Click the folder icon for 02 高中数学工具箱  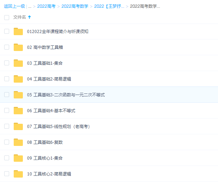[18, 47]
